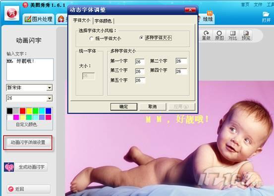
Task: Select the 多种字体大小 radio button
Action: coord(142,38)
